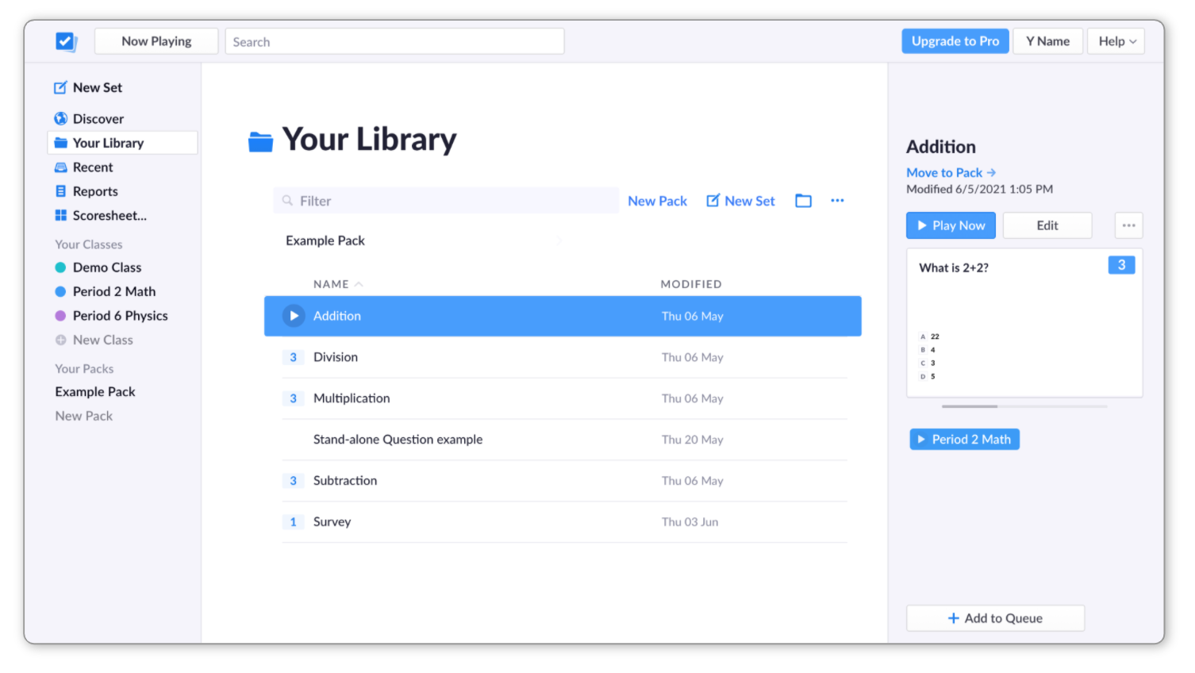Click the Scoresheet grid icon in the sidebar
This screenshot has width=1195, height=673.
[x=60, y=216]
